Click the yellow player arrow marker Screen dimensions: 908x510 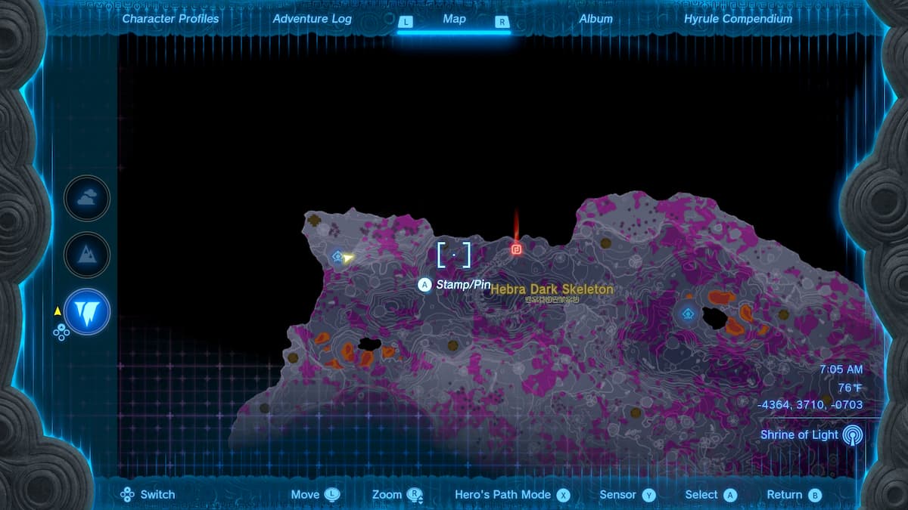click(x=348, y=258)
